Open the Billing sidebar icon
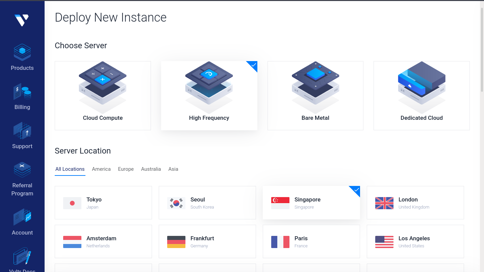The height and width of the screenshot is (272, 484). point(22,91)
